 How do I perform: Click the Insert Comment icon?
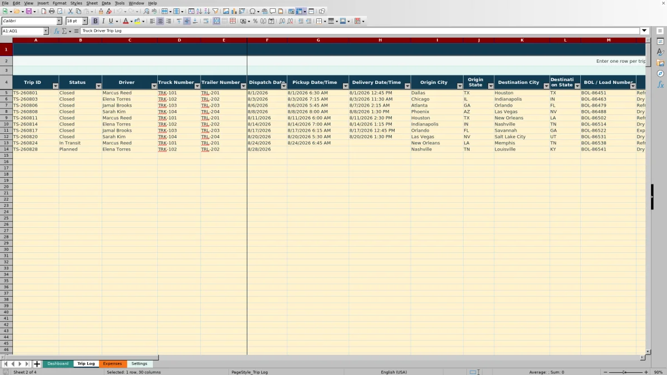[273, 11]
